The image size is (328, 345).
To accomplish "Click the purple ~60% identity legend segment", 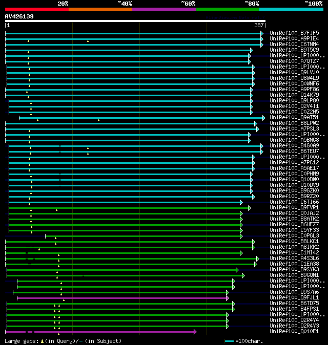I will (164, 9).
